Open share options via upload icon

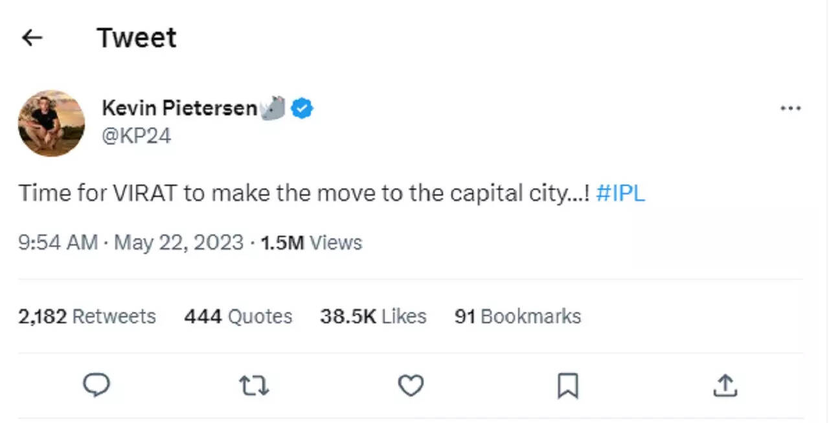[x=725, y=386]
